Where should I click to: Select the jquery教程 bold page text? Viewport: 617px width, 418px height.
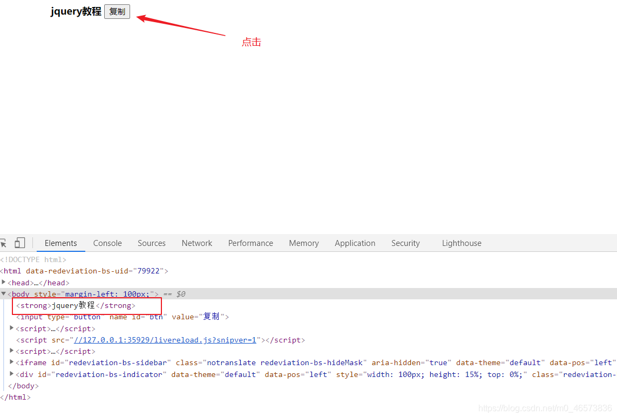(76, 11)
